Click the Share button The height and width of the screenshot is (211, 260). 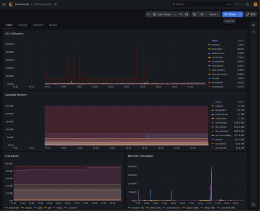pyautogui.click(x=230, y=14)
